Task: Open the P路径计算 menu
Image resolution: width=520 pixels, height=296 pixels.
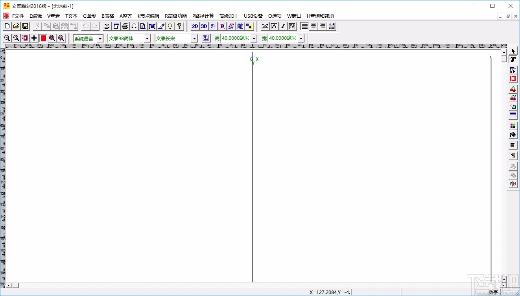Action: coord(203,16)
